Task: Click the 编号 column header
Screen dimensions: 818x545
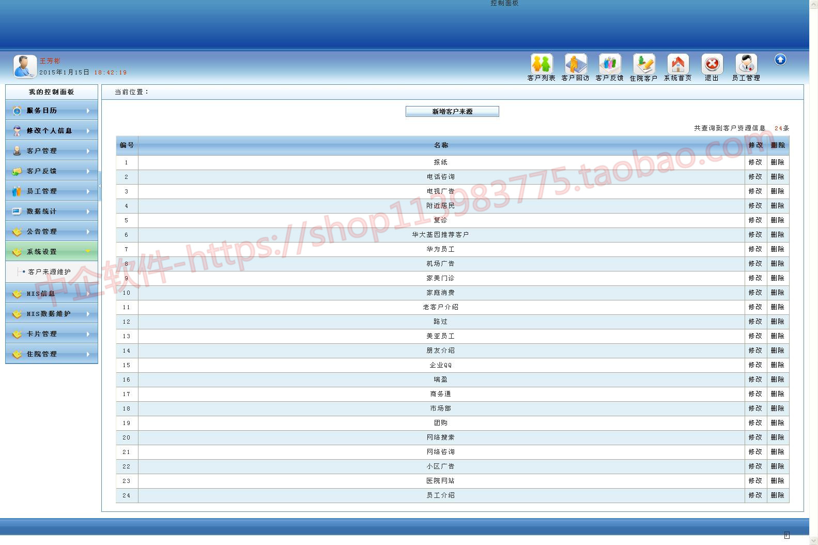Action: (127, 145)
